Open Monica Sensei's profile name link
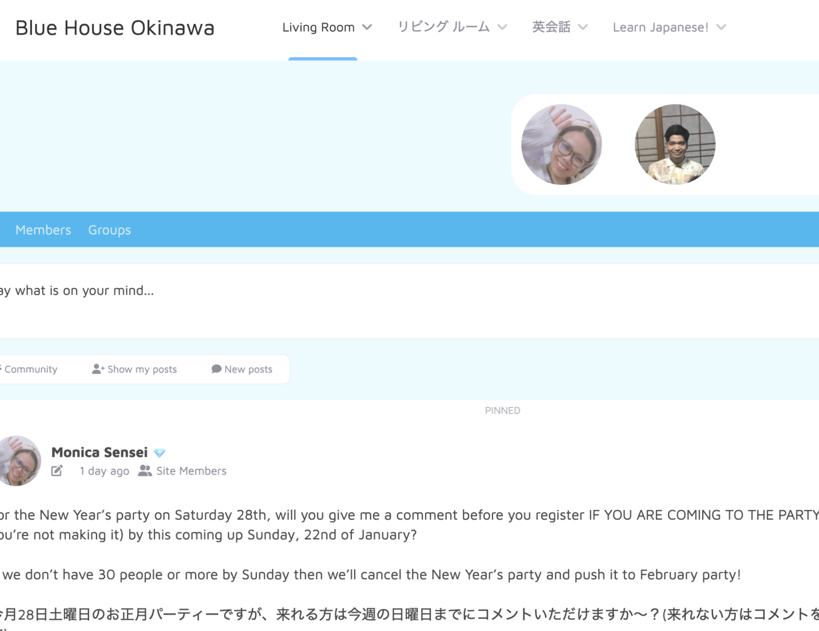Screen dimensions: 819x631 click(x=99, y=452)
